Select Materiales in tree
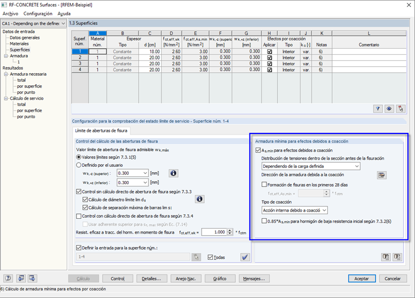 pos(19,44)
